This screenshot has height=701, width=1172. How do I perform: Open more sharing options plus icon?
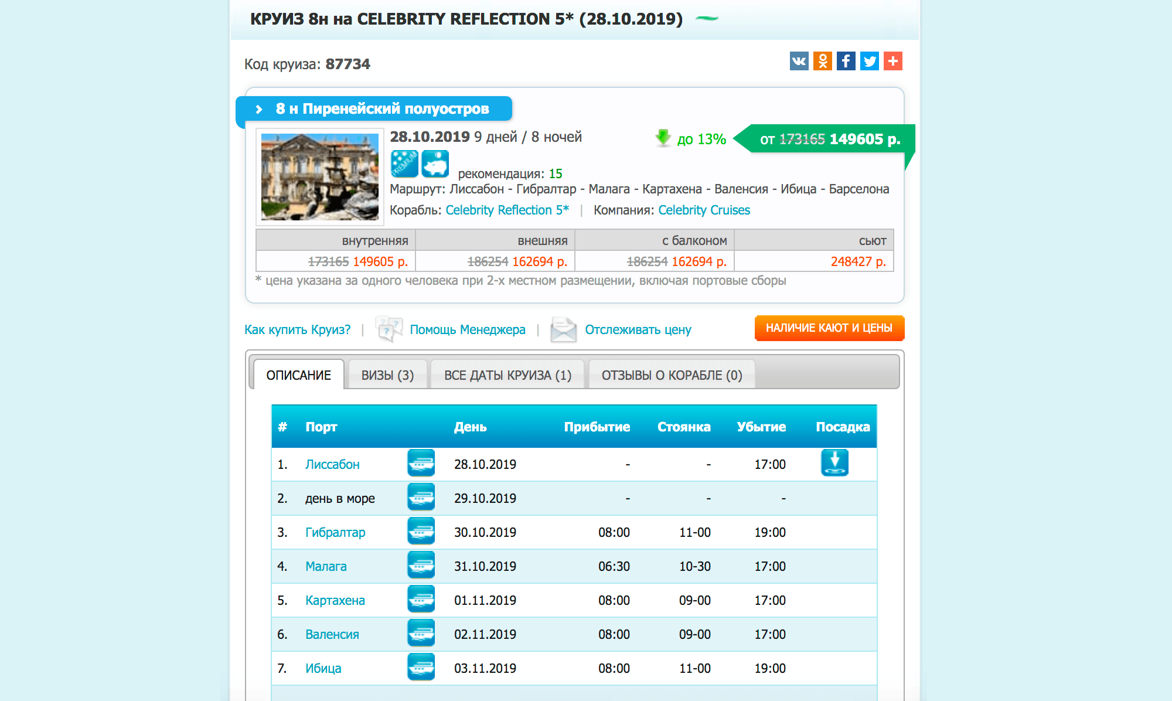892,61
